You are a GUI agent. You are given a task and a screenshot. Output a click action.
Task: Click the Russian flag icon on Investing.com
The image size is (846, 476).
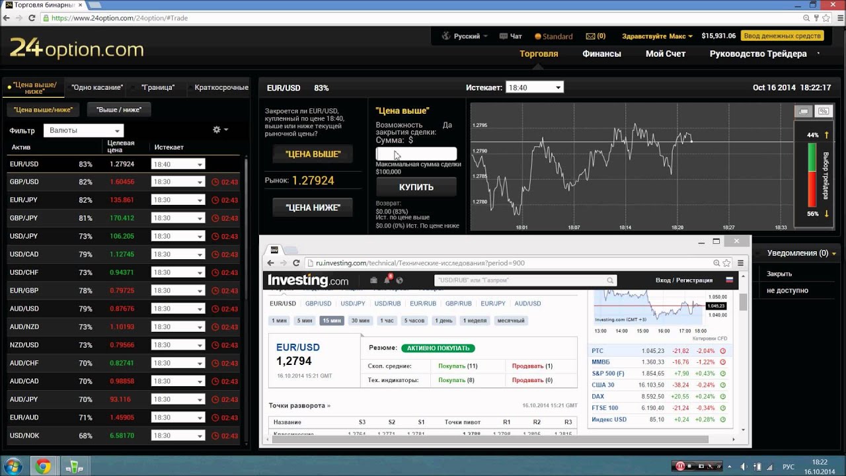point(730,280)
